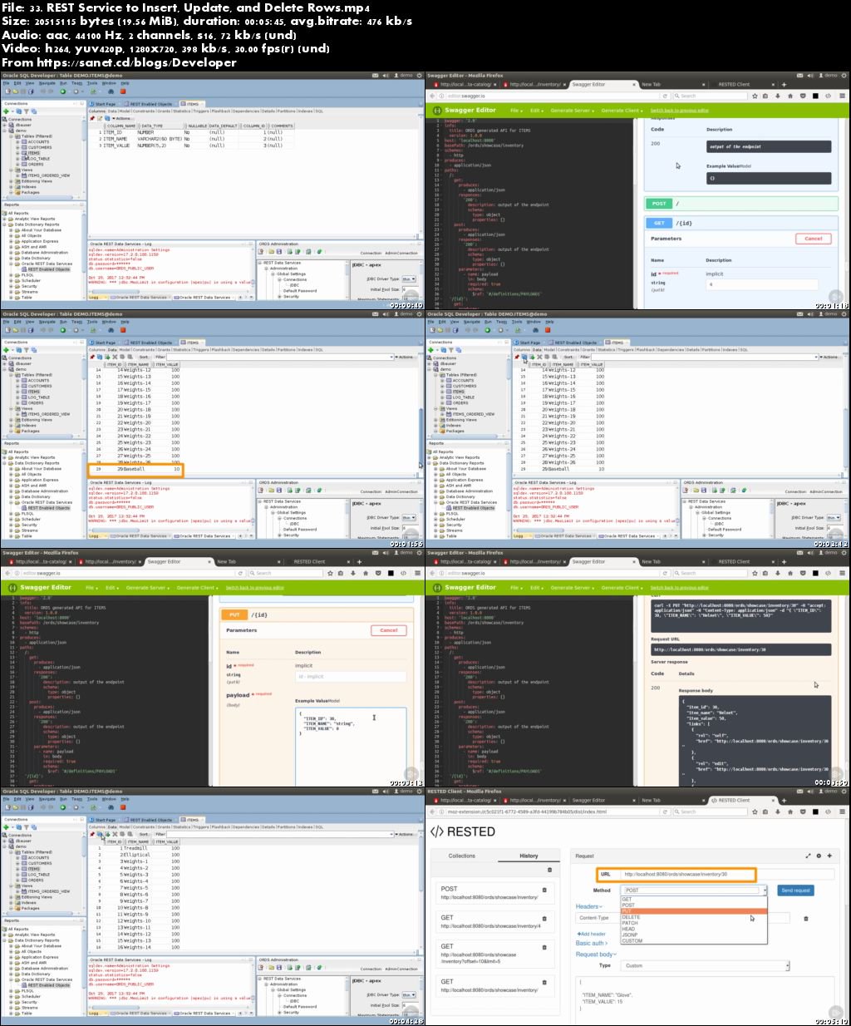Click the highlighted Baseball row in SQL Developer

[x=135, y=469]
